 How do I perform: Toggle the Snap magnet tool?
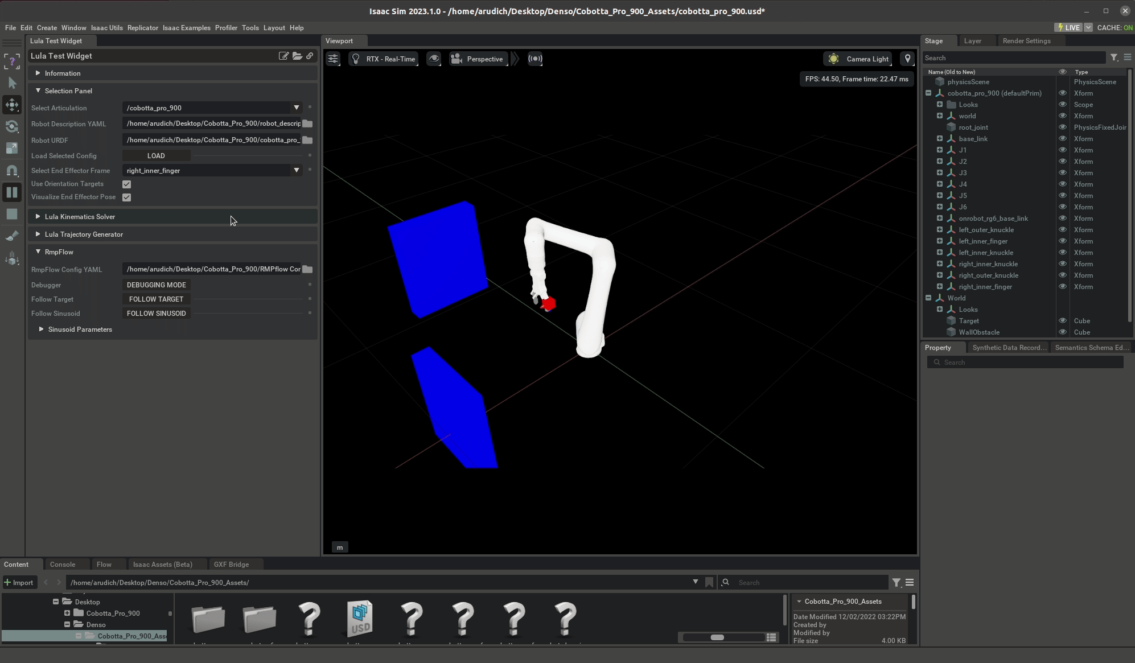click(x=12, y=170)
